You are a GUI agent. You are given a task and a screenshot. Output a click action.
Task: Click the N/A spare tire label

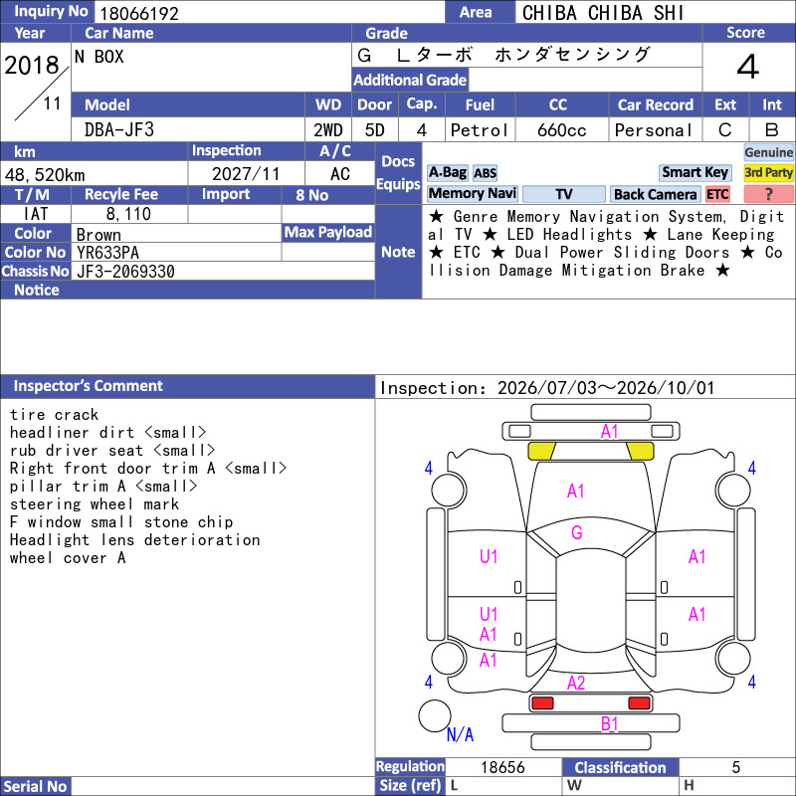pyautogui.click(x=460, y=734)
